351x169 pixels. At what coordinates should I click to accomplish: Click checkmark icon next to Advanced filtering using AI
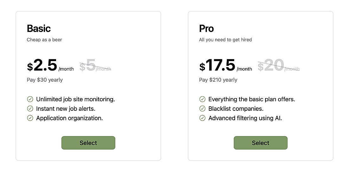point(202,118)
